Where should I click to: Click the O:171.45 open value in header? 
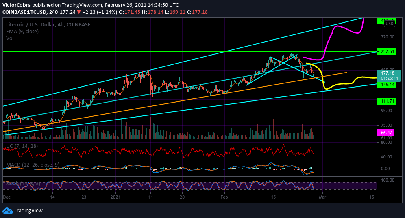point(129,12)
